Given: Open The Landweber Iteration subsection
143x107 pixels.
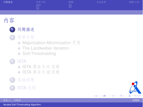Looking at the screenshot, I should click(x=46, y=48).
